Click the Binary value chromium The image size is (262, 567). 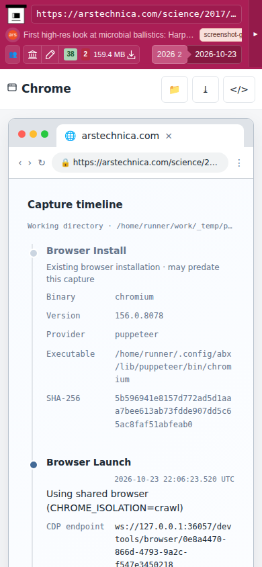click(x=134, y=297)
